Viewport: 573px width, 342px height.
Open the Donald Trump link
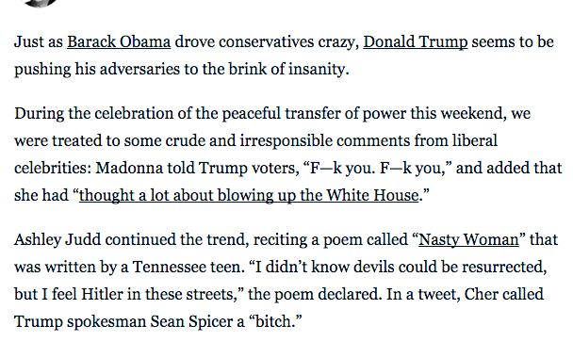coord(415,41)
